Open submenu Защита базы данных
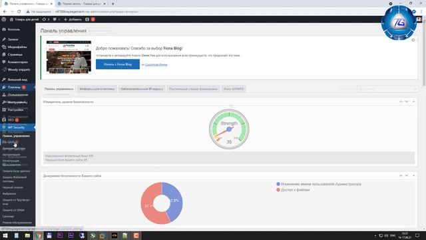Viewport: 426px width, 240px height. 16,171
